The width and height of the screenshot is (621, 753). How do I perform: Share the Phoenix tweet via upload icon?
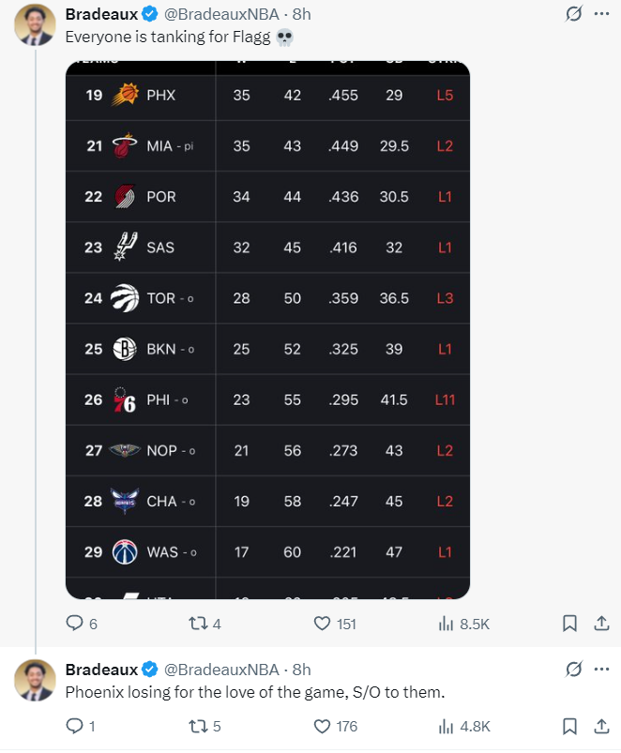coord(601,726)
